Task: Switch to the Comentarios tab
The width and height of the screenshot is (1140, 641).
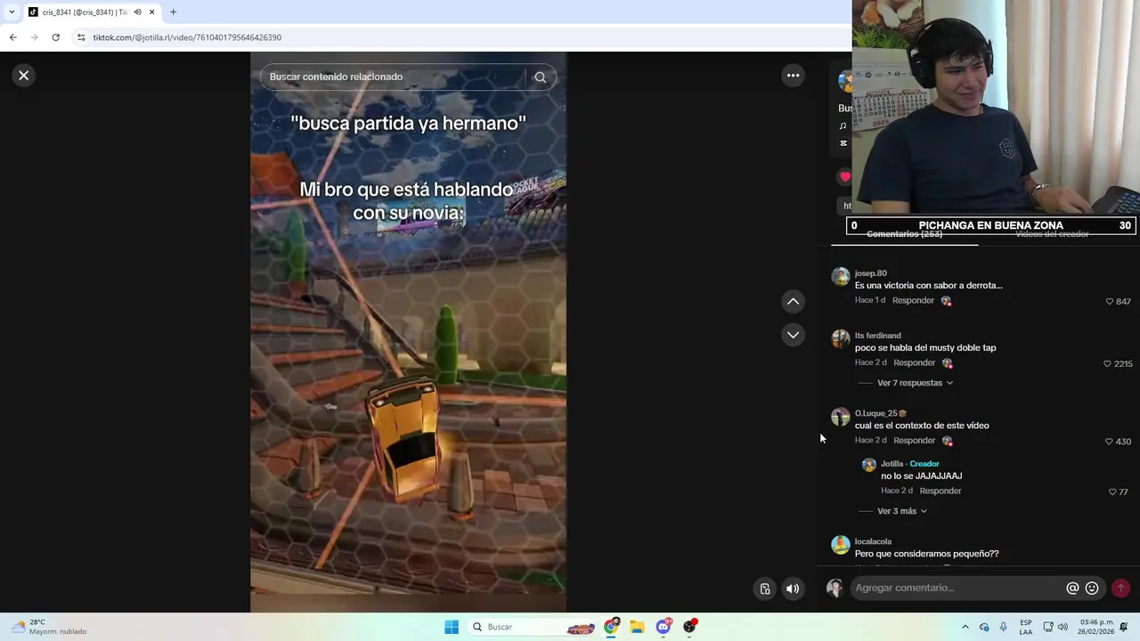Action: tap(904, 234)
